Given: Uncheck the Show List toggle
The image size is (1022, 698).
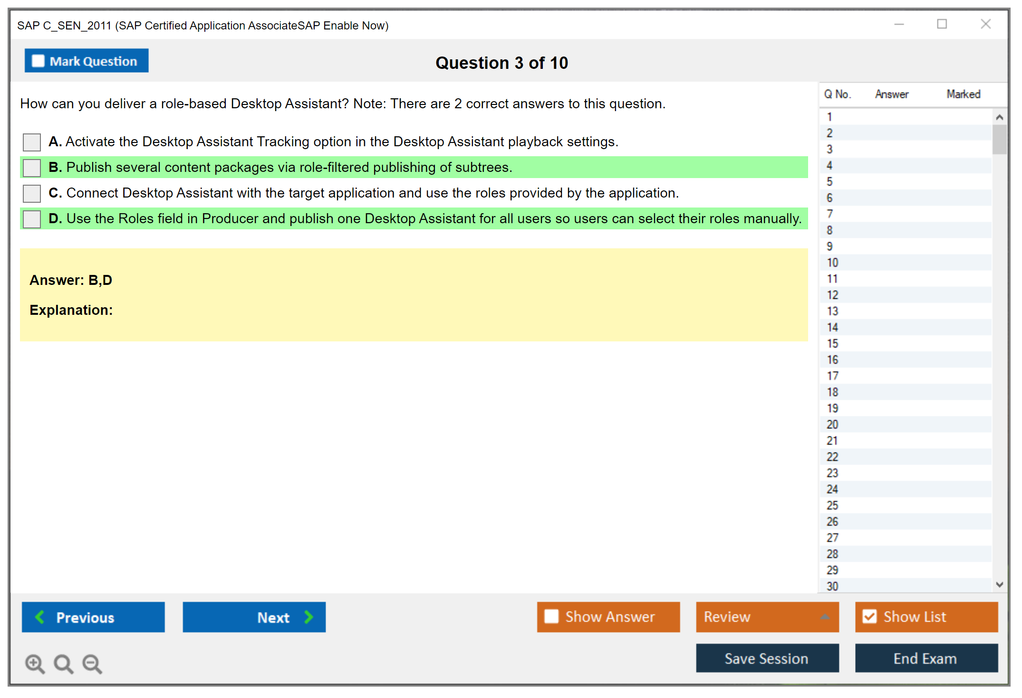Looking at the screenshot, I should coord(869,616).
